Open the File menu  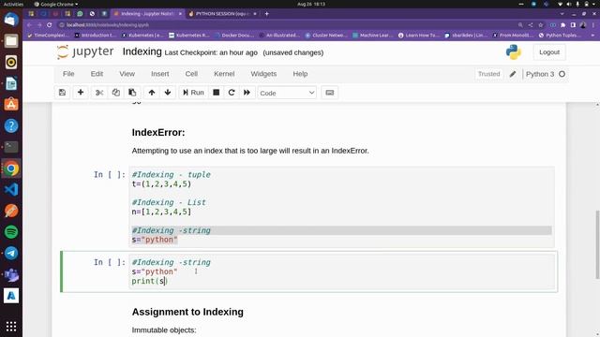pyautogui.click(x=68, y=74)
